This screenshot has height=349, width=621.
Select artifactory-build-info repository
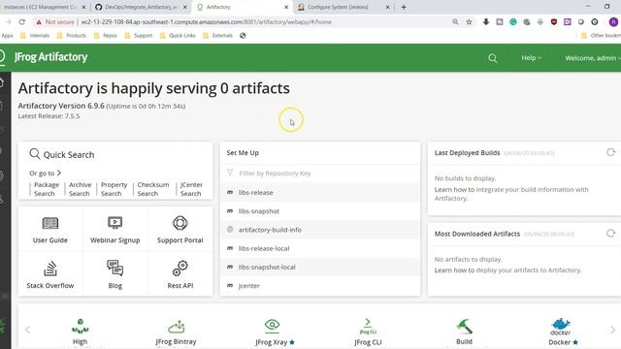point(320,230)
